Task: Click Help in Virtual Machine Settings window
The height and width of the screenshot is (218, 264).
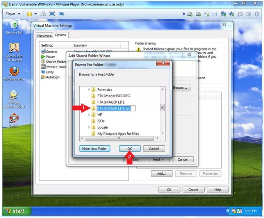Action: pos(218,190)
